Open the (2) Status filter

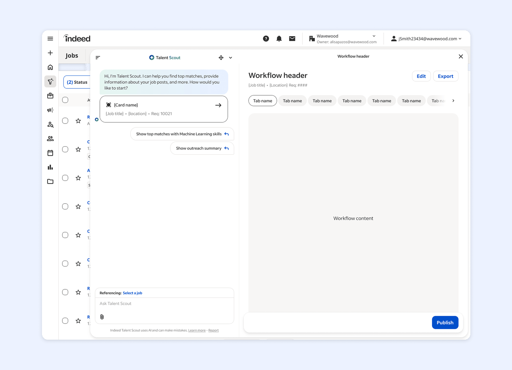(77, 82)
